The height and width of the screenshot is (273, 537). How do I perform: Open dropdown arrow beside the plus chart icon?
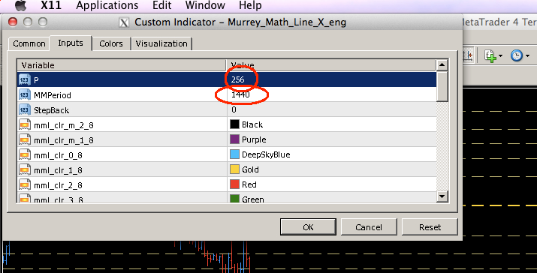(x=500, y=55)
